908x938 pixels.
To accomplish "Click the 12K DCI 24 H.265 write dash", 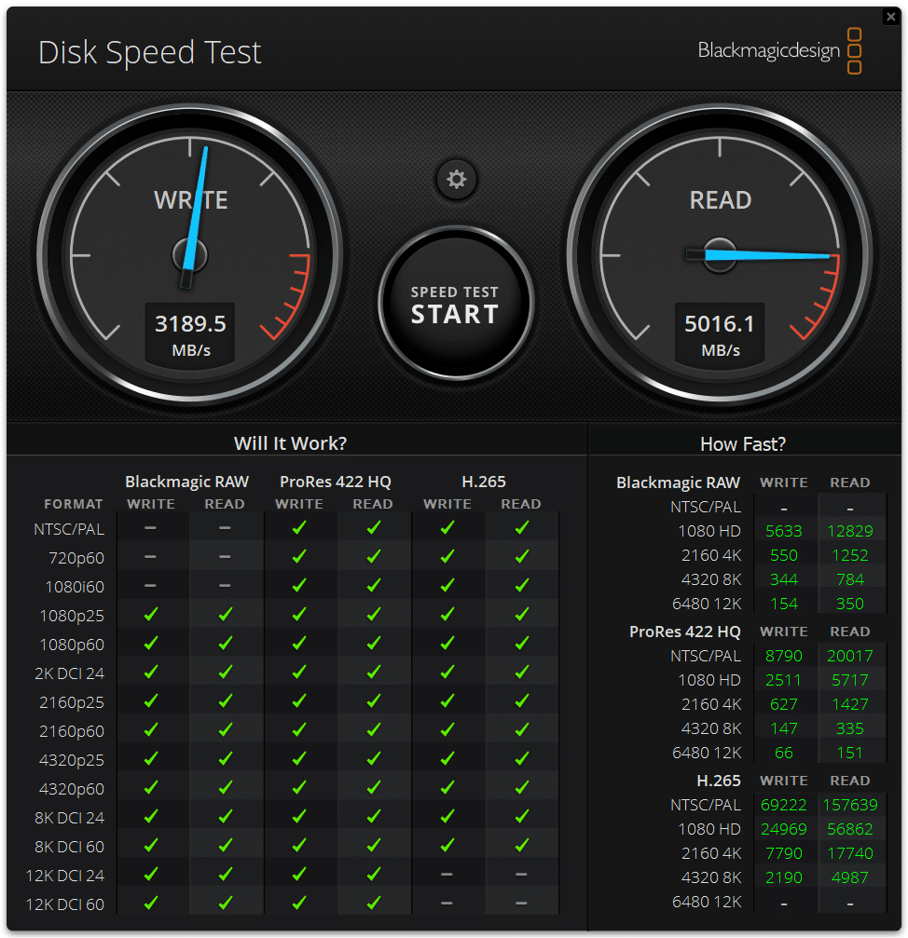I will pyautogui.click(x=447, y=874).
